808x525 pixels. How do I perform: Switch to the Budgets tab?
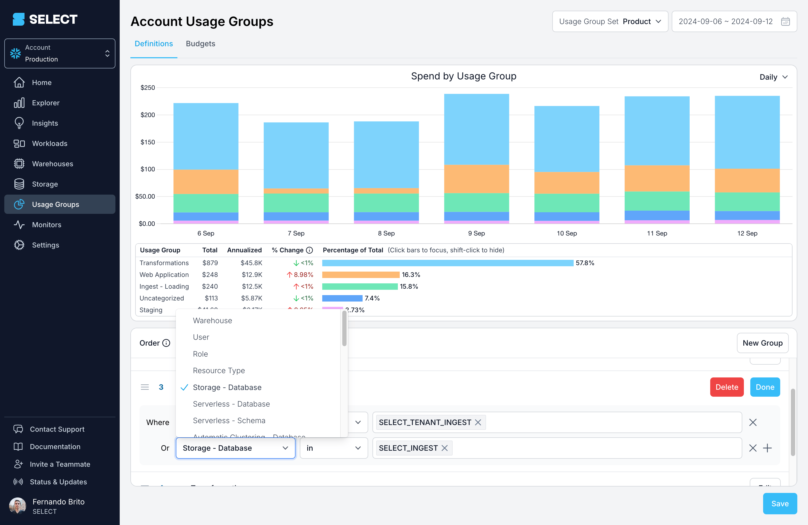200,44
